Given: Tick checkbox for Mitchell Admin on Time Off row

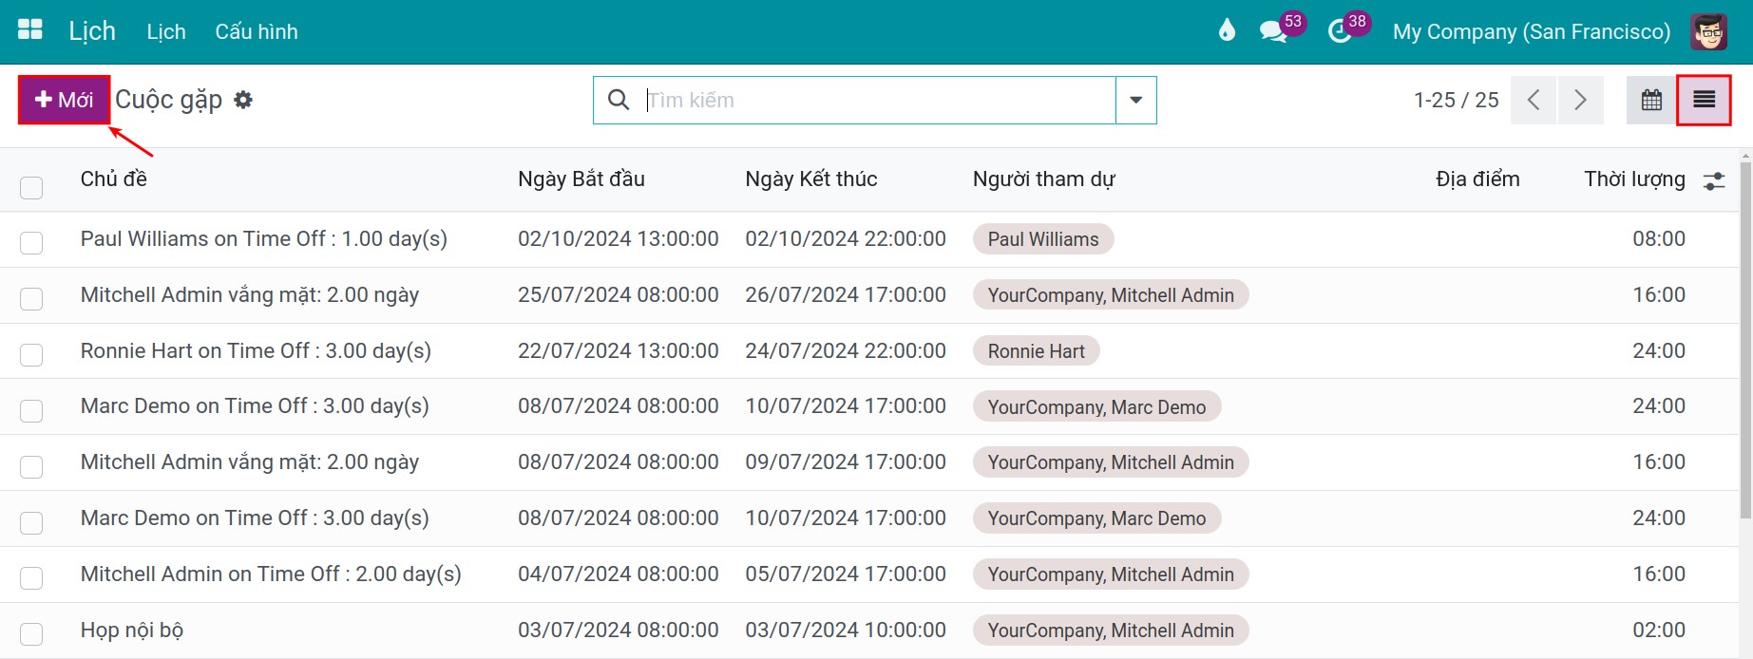Looking at the screenshot, I should pyautogui.click(x=31, y=578).
